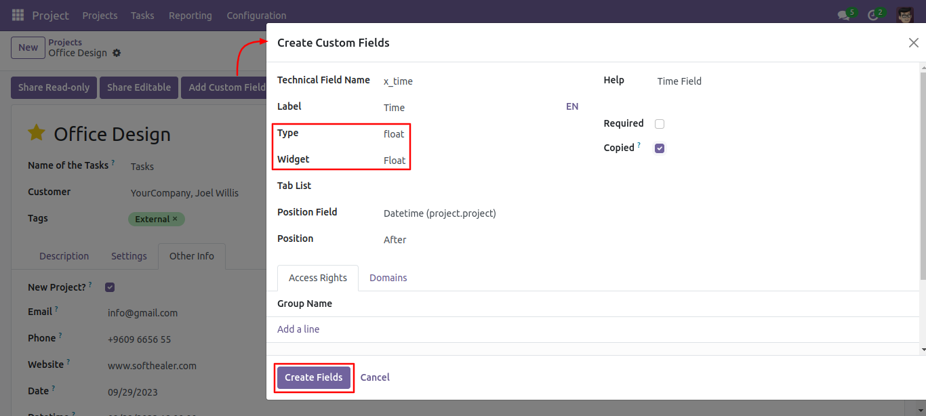Edit the Label field showing Time
Viewport: 926px width, 416px height.
click(471, 108)
